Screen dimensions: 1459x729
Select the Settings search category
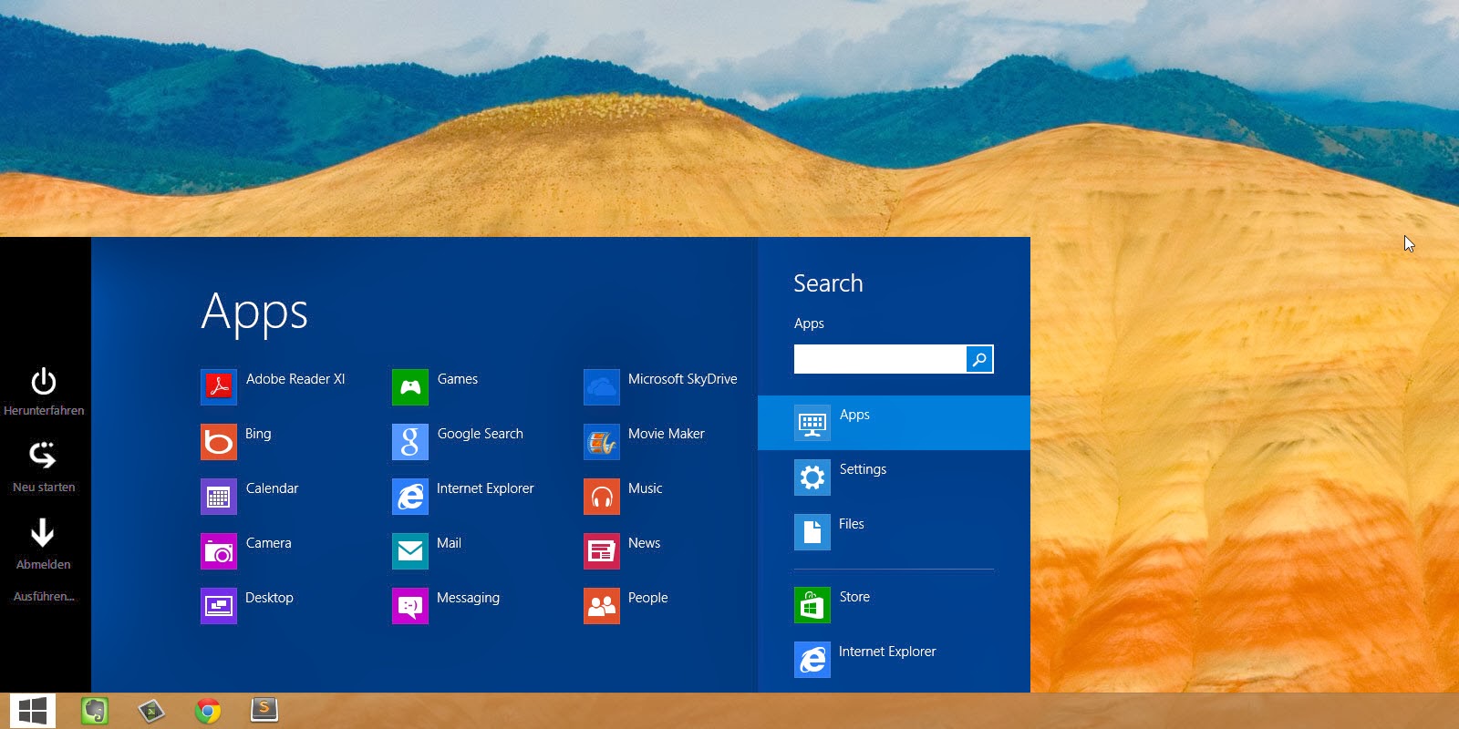coord(894,477)
